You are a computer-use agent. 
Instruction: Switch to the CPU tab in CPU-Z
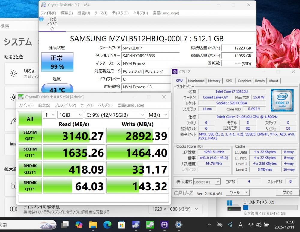point(179,81)
